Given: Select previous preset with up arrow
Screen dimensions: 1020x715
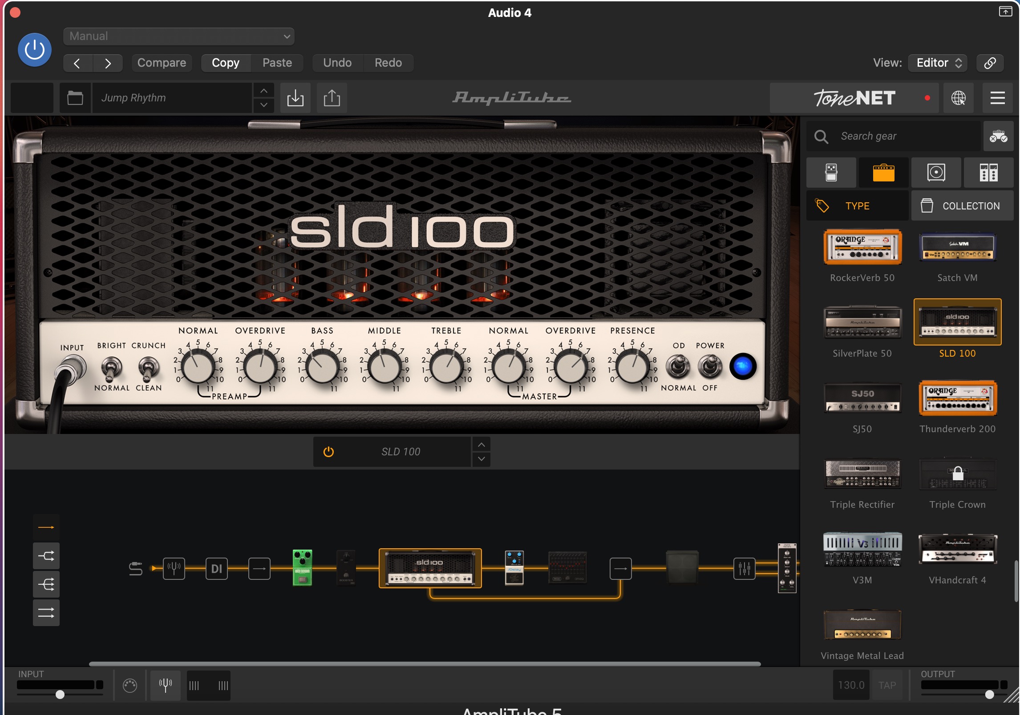Looking at the screenshot, I should coord(263,91).
